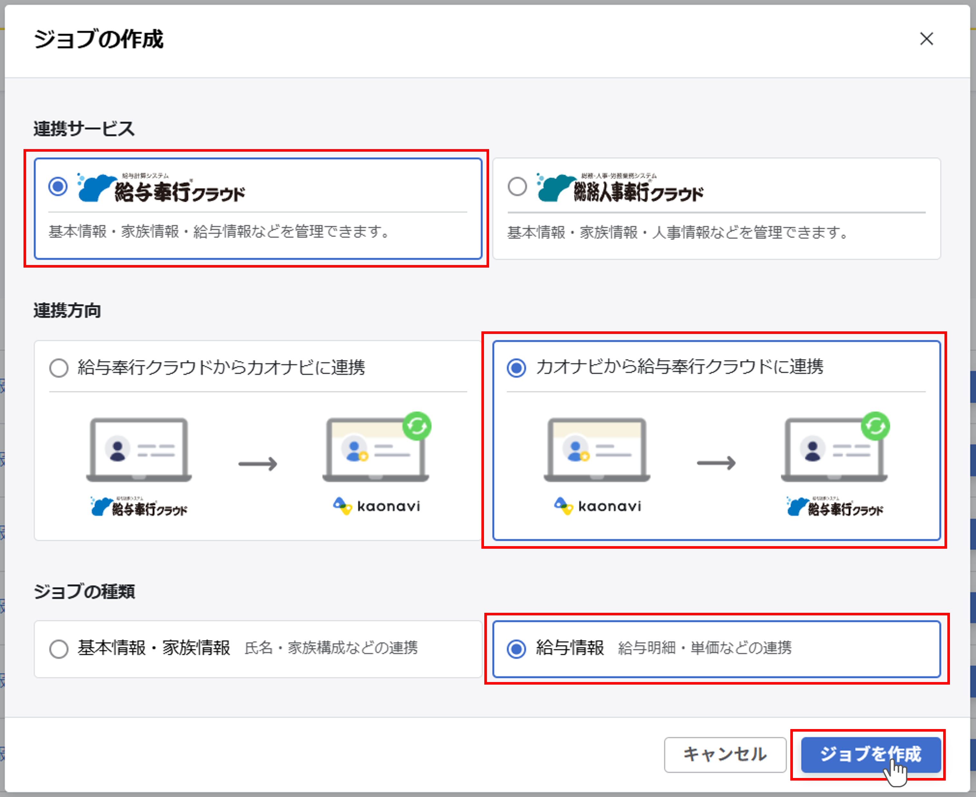Click the arrow icon in the left direction card
Screen dimensions: 976x797
[258, 463]
